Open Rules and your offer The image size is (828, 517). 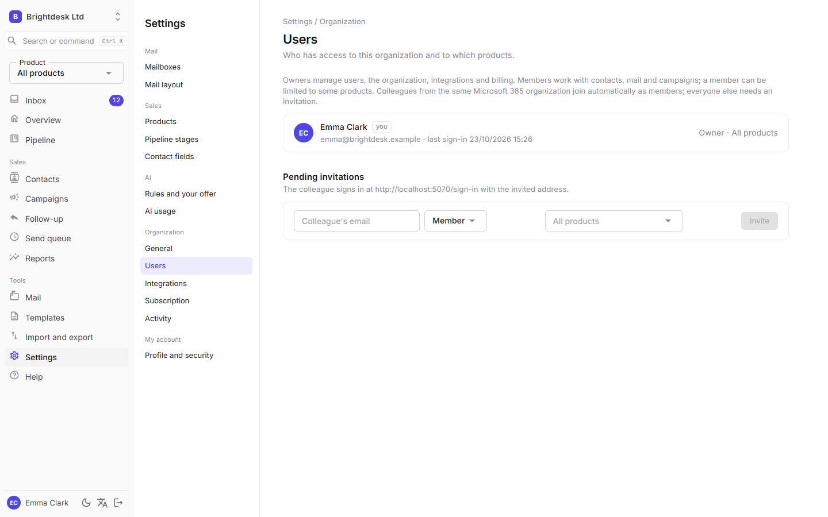point(196,194)
